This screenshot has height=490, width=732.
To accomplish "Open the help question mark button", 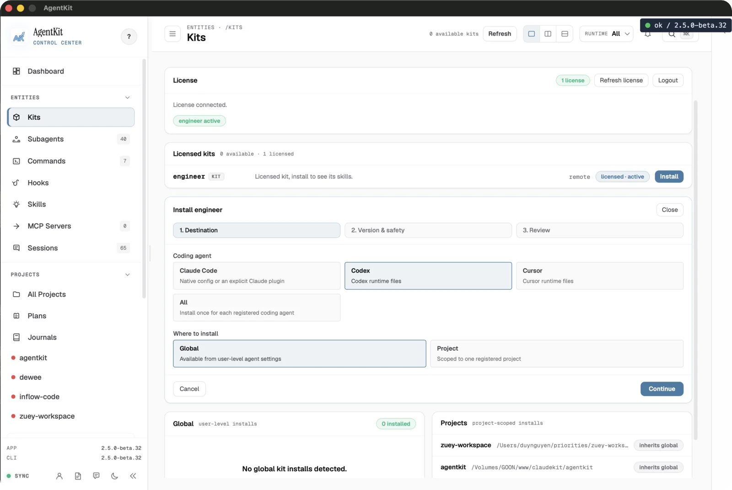I will pos(129,37).
